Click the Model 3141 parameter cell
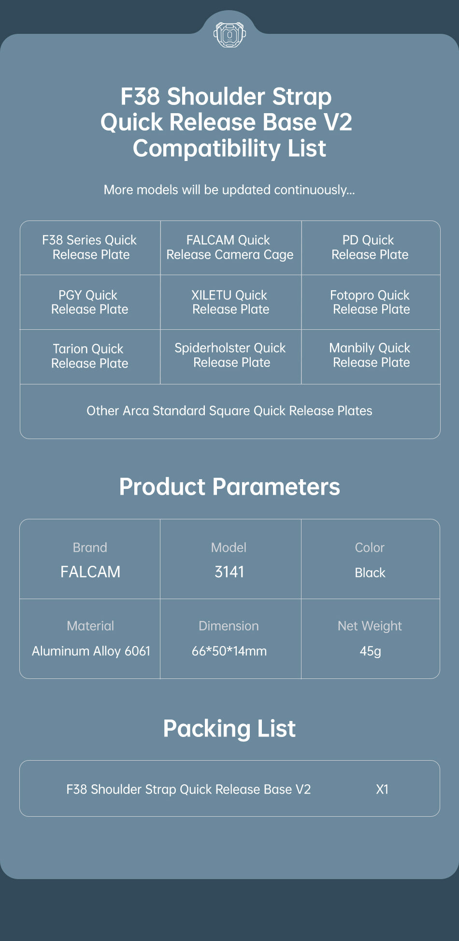The image size is (459, 941). (x=229, y=560)
